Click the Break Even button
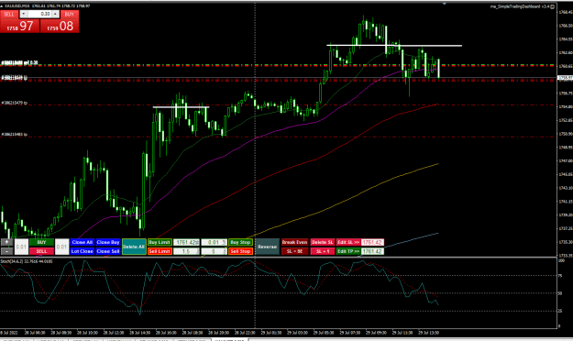Screen dimensions: 573x341 pyautogui.click(x=294, y=242)
